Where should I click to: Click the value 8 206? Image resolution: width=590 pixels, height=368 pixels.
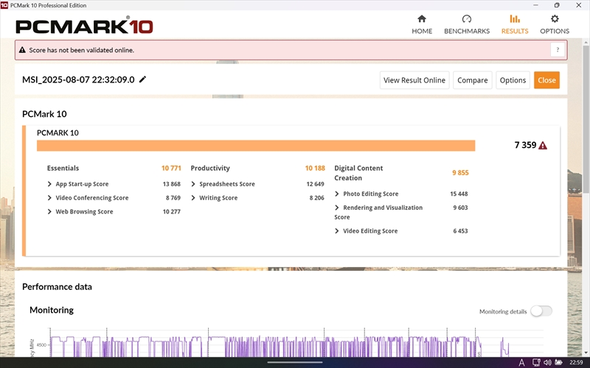tap(317, 198)
